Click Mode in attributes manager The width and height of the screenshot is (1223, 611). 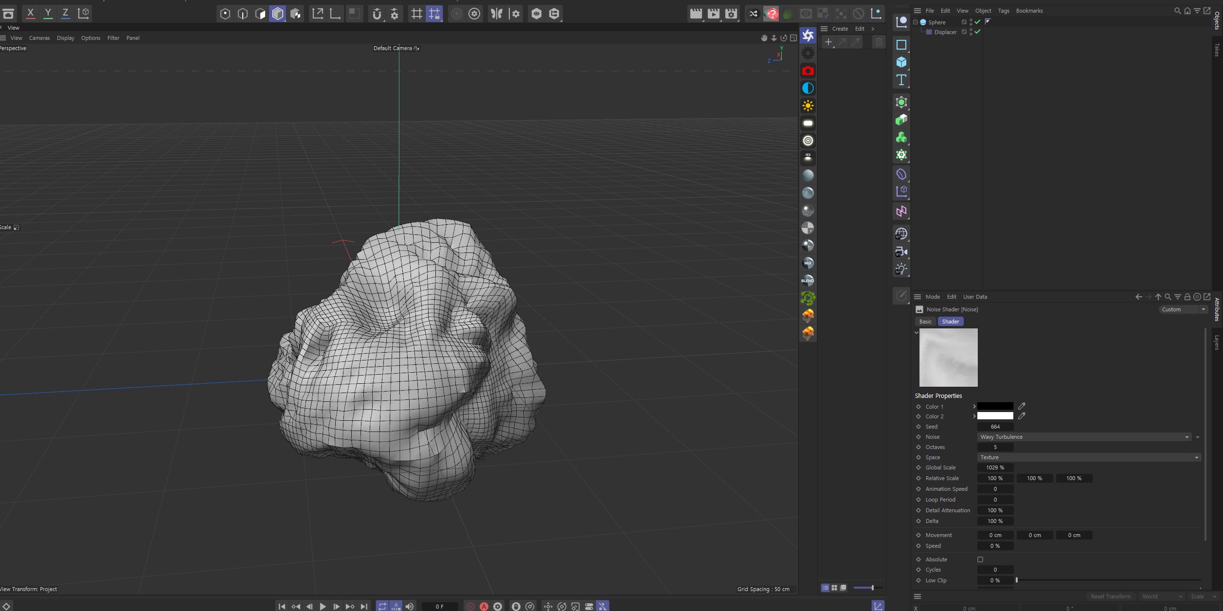pos(933,297)
